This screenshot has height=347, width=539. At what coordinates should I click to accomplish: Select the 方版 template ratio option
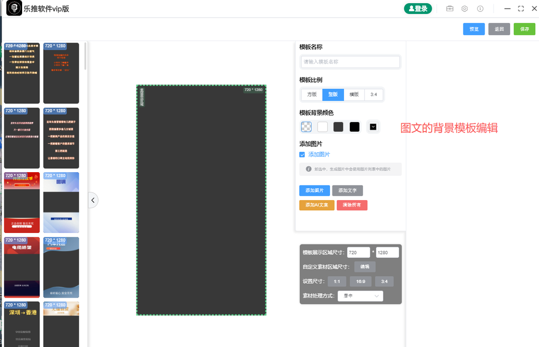[312, 94]
